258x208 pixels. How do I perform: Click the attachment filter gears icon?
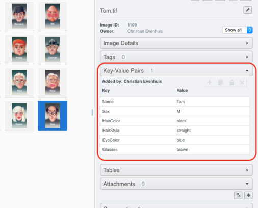coord(238,195)
